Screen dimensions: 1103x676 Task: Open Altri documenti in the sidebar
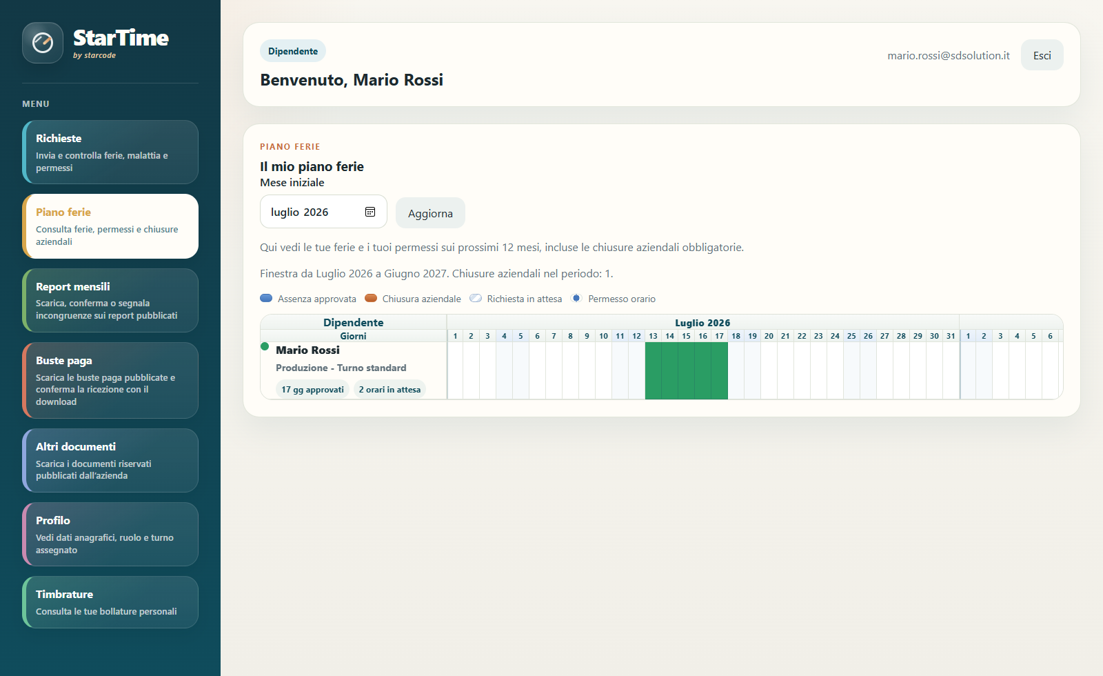click(x=110, y=460)
